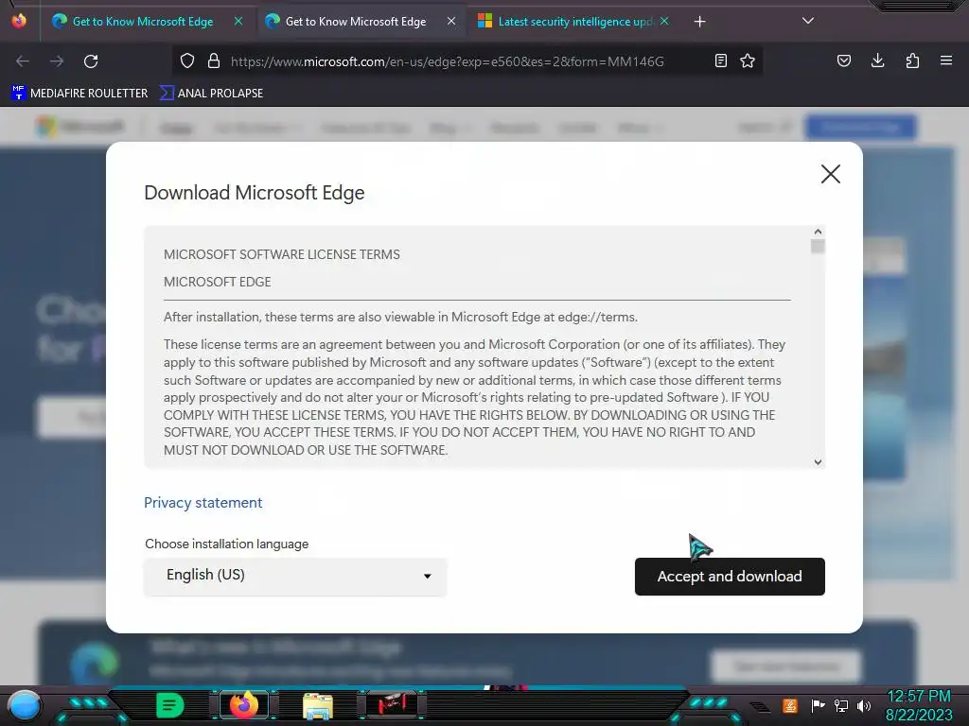Image resolution: width=969 pixels, height=726 pixels.
Task: Open Java update tray icon
Action: pos(790,705)
